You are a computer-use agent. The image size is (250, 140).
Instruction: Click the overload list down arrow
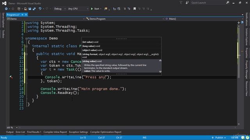pos(160,72)
